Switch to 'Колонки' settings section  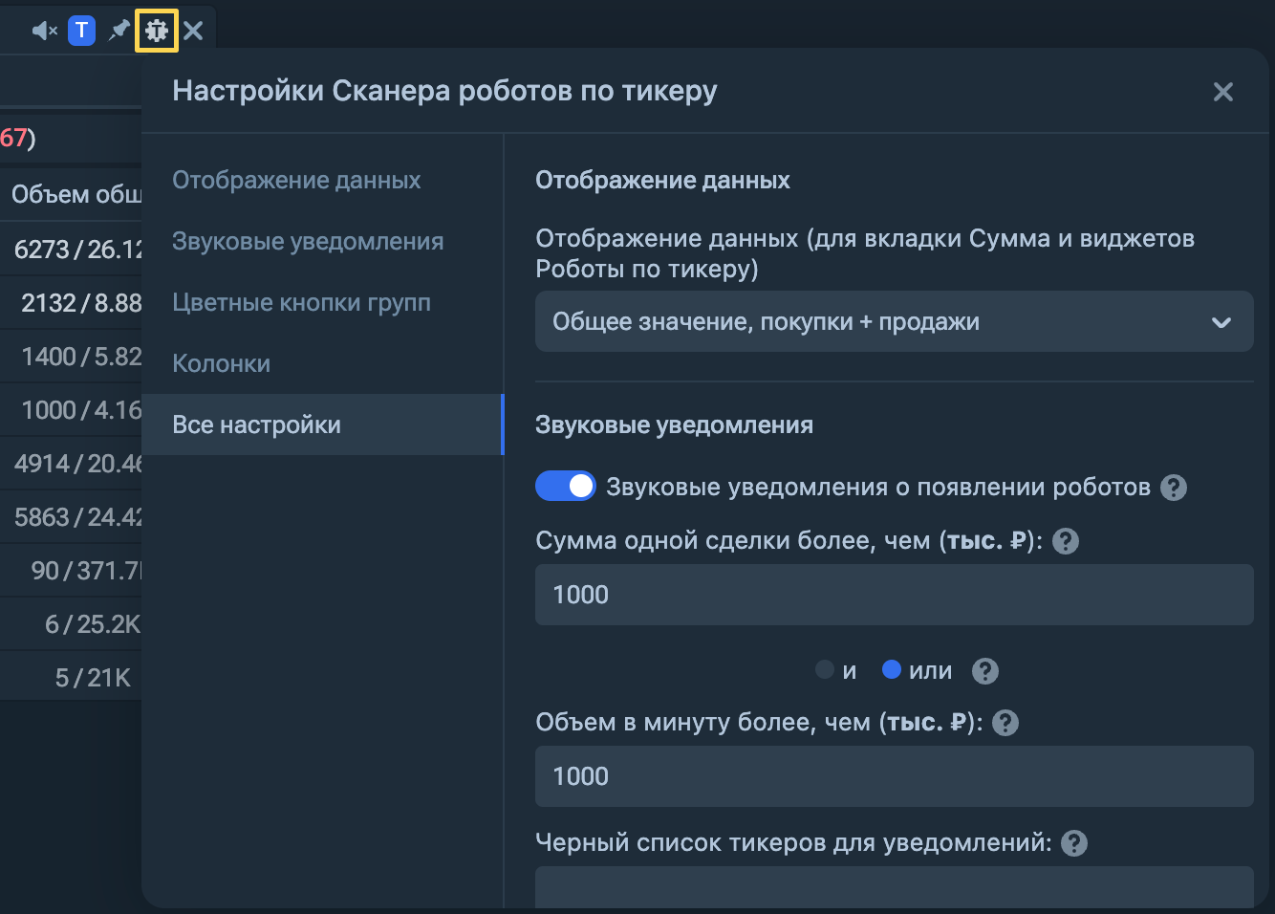pos(221,363)
